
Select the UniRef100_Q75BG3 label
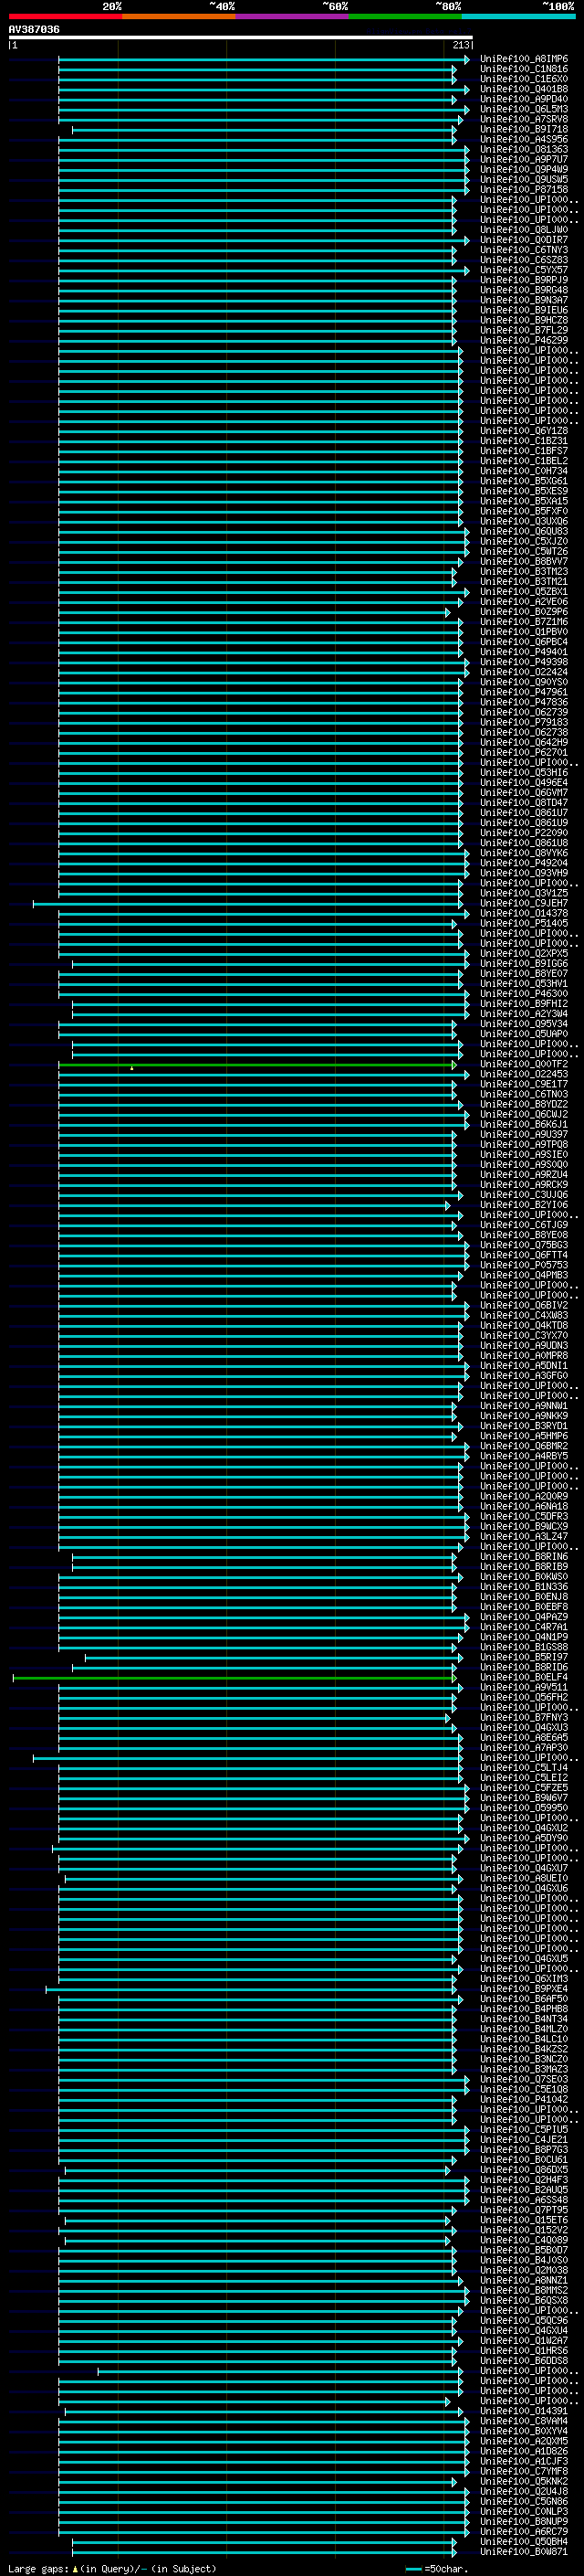coord(524,1245)
